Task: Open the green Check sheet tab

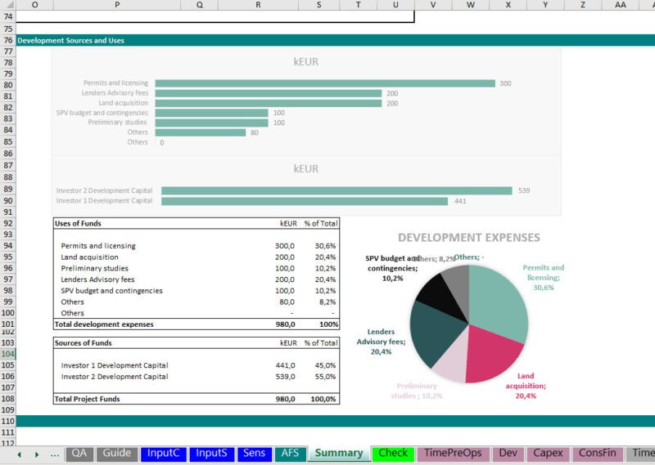Action: pos(393,454)
